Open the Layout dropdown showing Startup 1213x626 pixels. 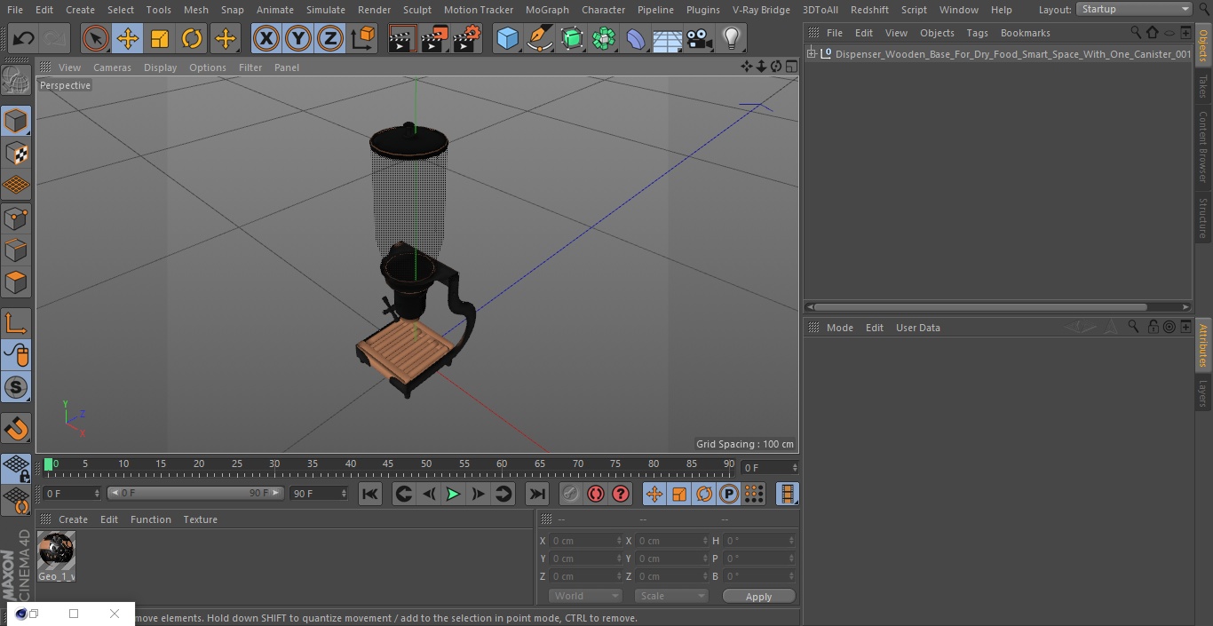pyautogui.click(x=1135, y=9)
